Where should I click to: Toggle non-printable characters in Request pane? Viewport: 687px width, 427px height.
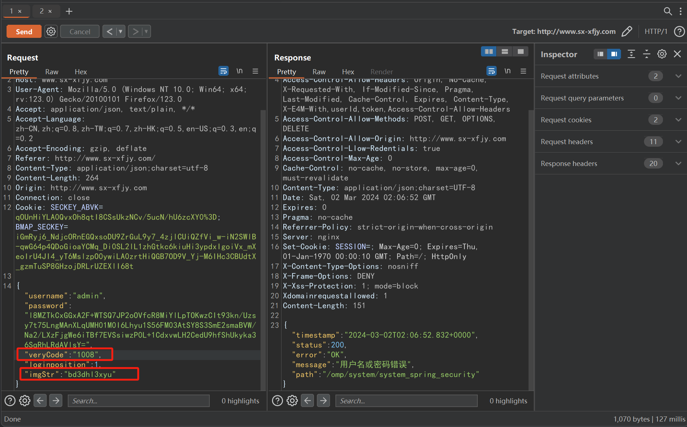(x=240, y=71)
